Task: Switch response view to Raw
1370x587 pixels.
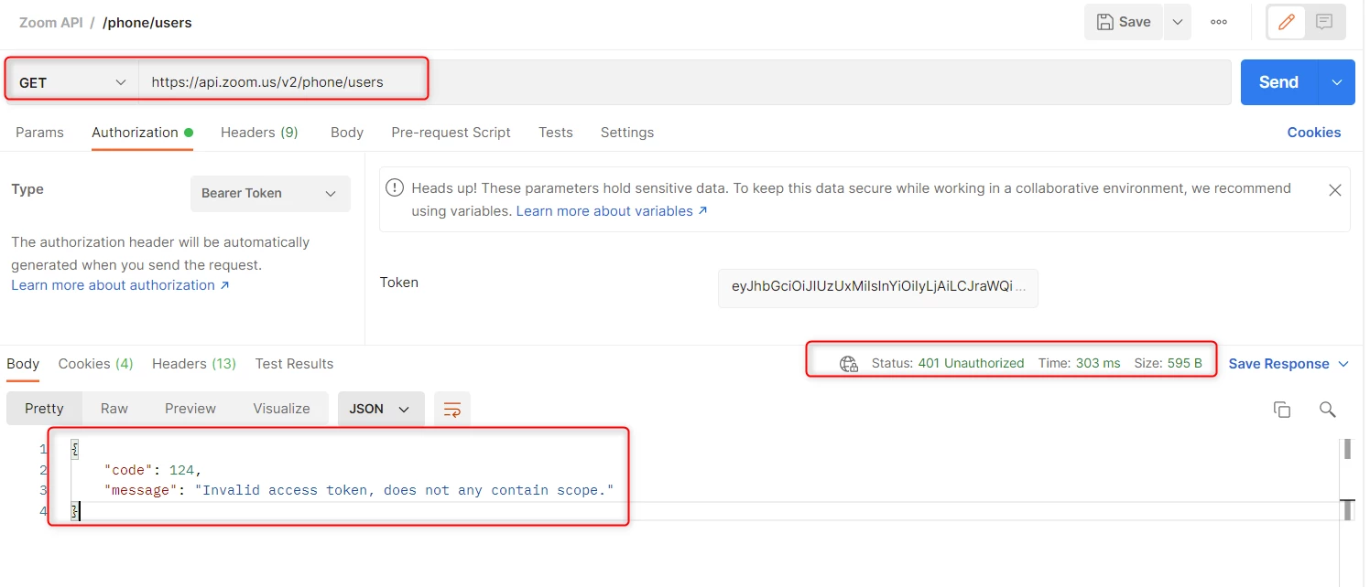Action: (114, 409)
